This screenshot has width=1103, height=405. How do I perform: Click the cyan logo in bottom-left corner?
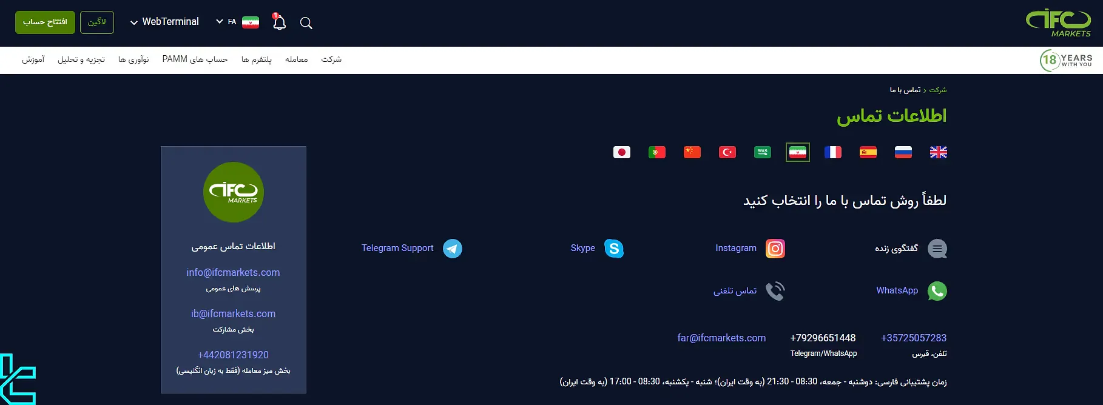pyautogui.click(x=17, y=380)
